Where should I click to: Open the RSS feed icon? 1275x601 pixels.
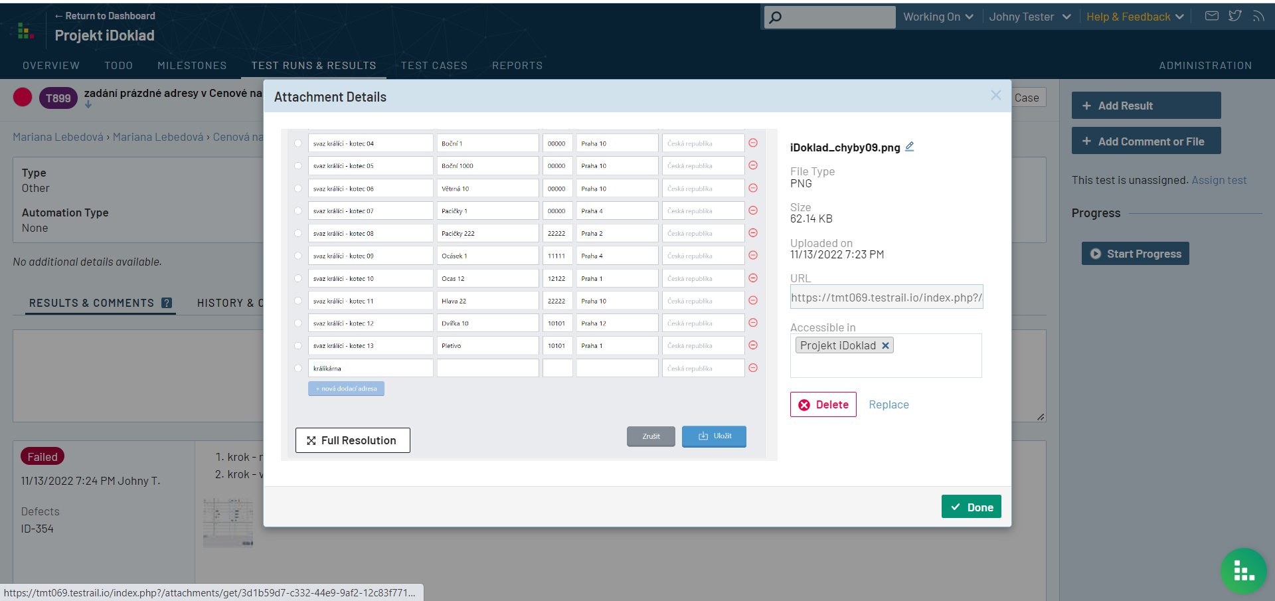click(1258, 16)
